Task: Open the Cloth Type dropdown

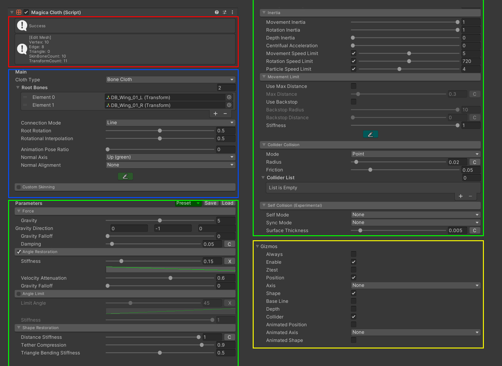Action: pyautogui.click(x=170, y=79)
